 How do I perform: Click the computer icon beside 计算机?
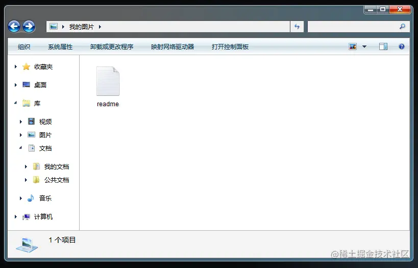[x=26, y=217]
